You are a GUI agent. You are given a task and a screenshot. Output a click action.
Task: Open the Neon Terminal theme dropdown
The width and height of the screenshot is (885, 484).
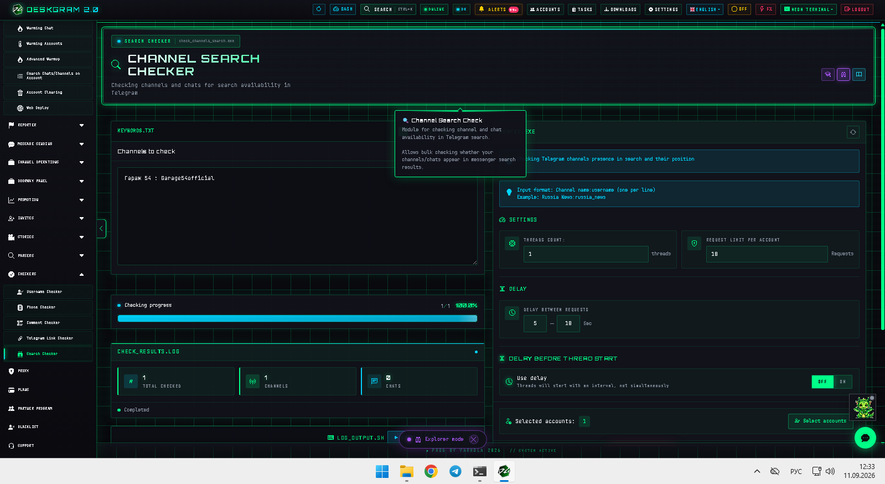pos(809,9)
